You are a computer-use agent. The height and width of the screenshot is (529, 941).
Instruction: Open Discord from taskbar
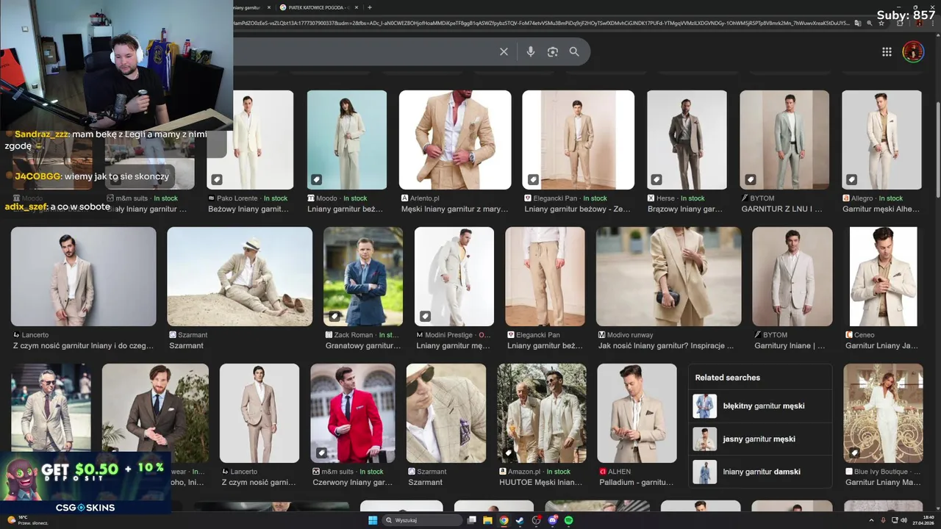pos(552,520)
